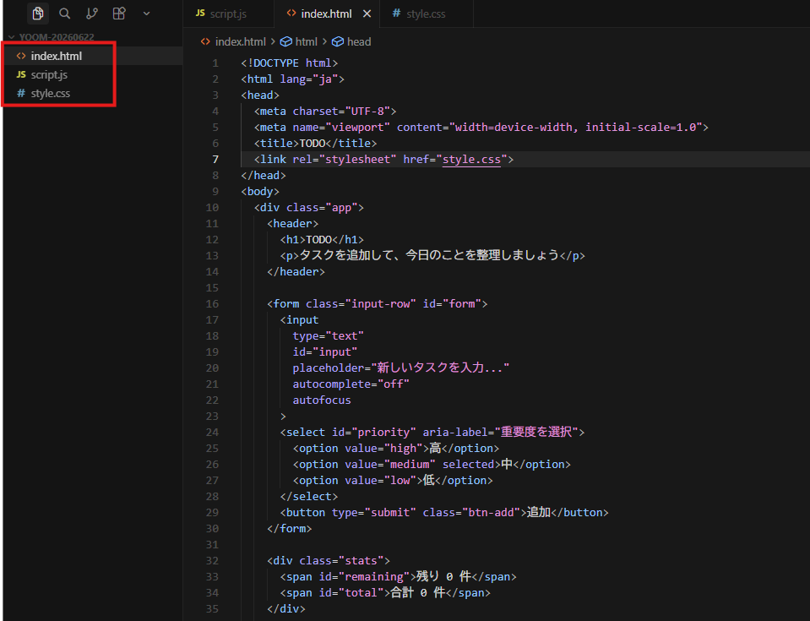Image resolution: width=810 pixels, height=621 pixels.
Task: Click the "input-row" class value
Action: pyautogui.click(x=380, y=304)
